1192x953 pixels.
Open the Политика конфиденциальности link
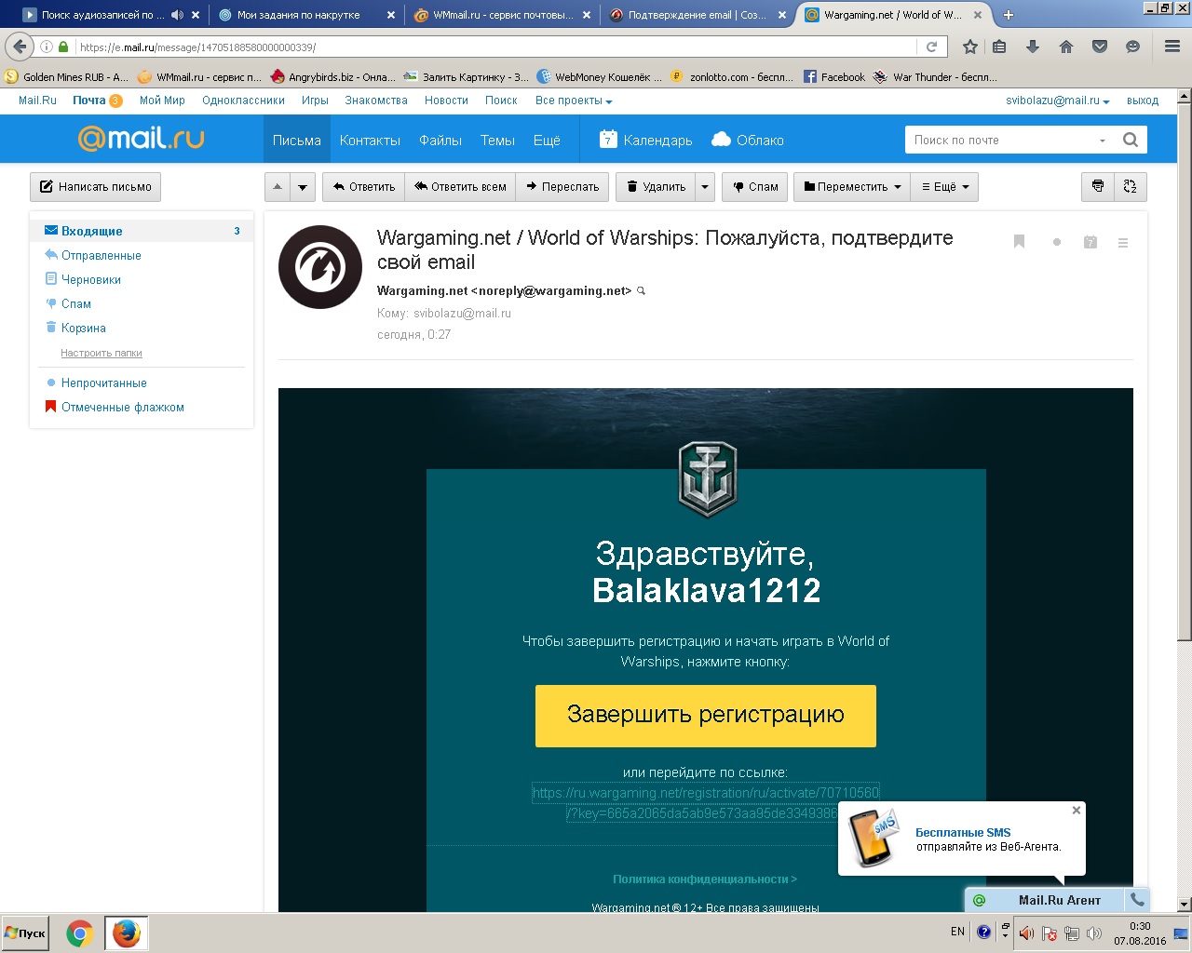pyautogui.click(x=705, y=879)
